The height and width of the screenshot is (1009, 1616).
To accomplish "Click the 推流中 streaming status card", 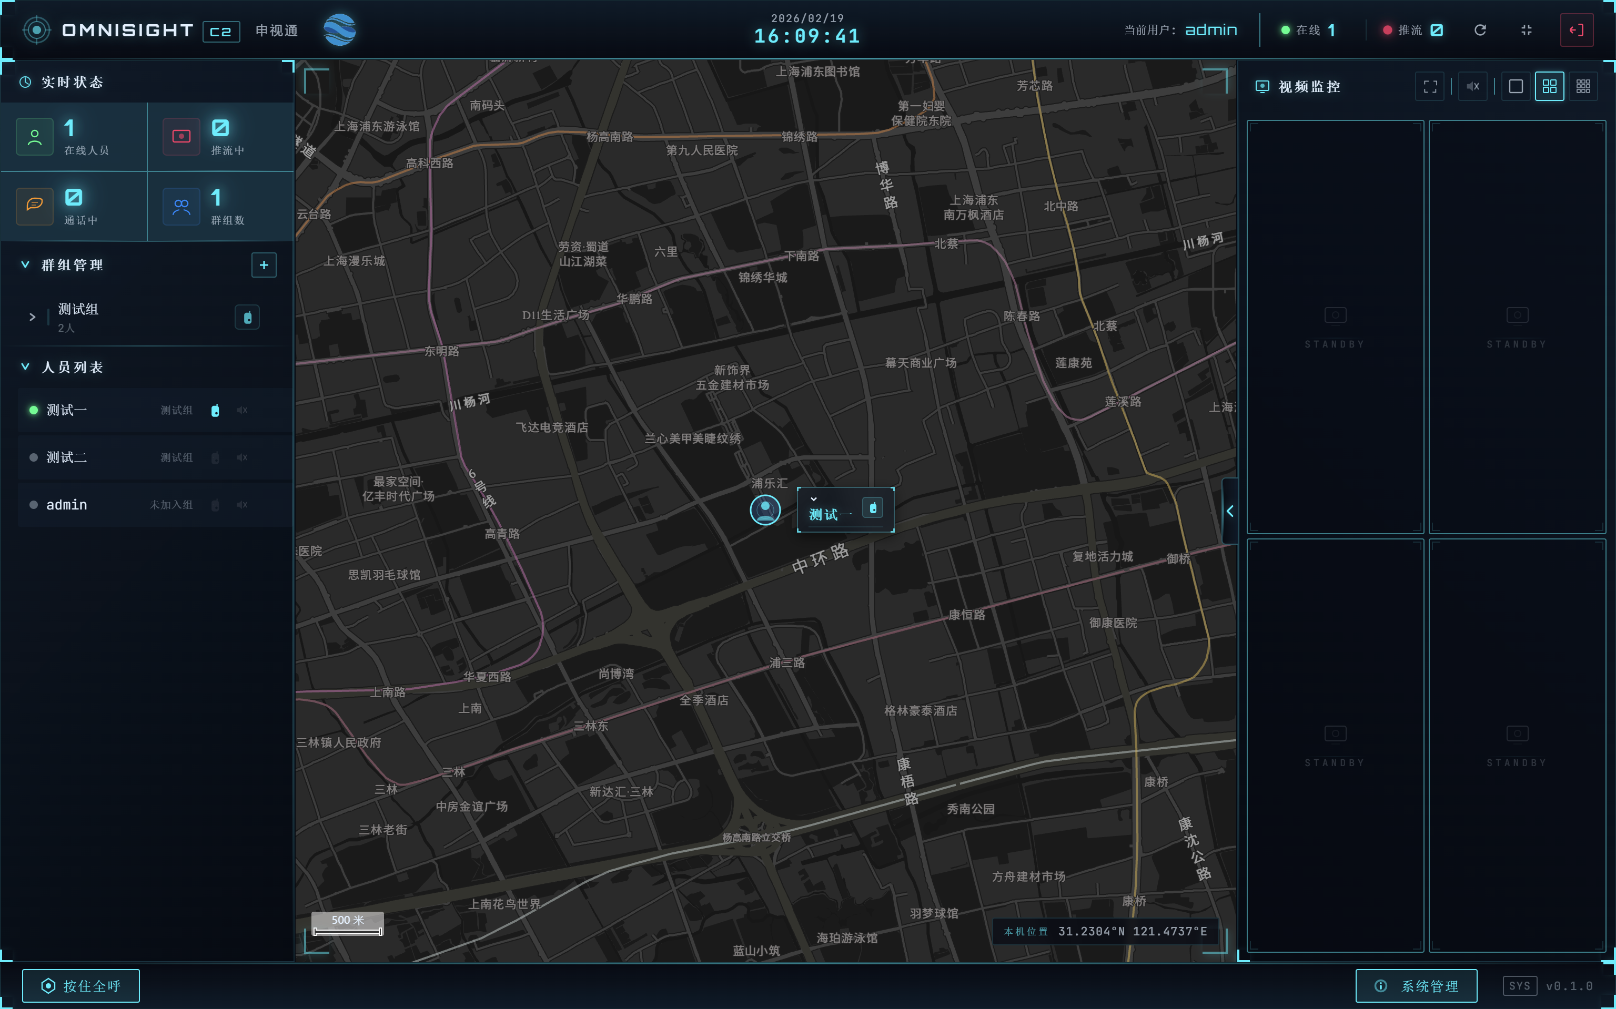I will [x=221, y=137].
